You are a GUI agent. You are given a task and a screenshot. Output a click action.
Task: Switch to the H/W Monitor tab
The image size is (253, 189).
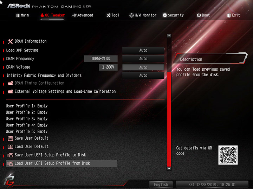tap(143, 15)
